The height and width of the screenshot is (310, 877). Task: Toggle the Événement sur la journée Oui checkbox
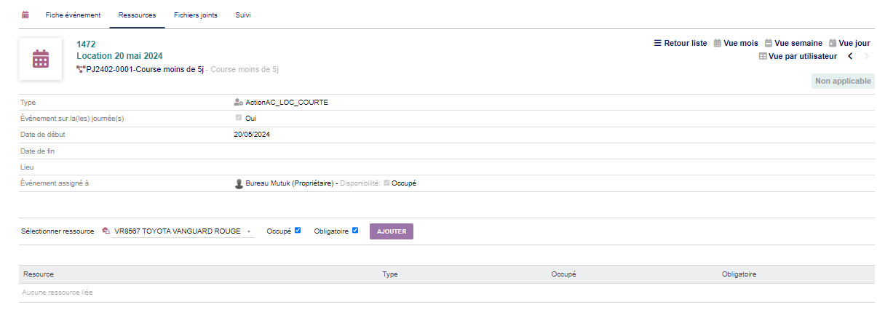[x=238, y=118]
